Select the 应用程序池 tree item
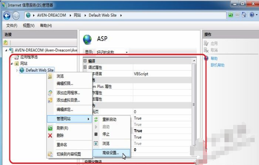The image size is (259, 165). (x=29, y=57)
